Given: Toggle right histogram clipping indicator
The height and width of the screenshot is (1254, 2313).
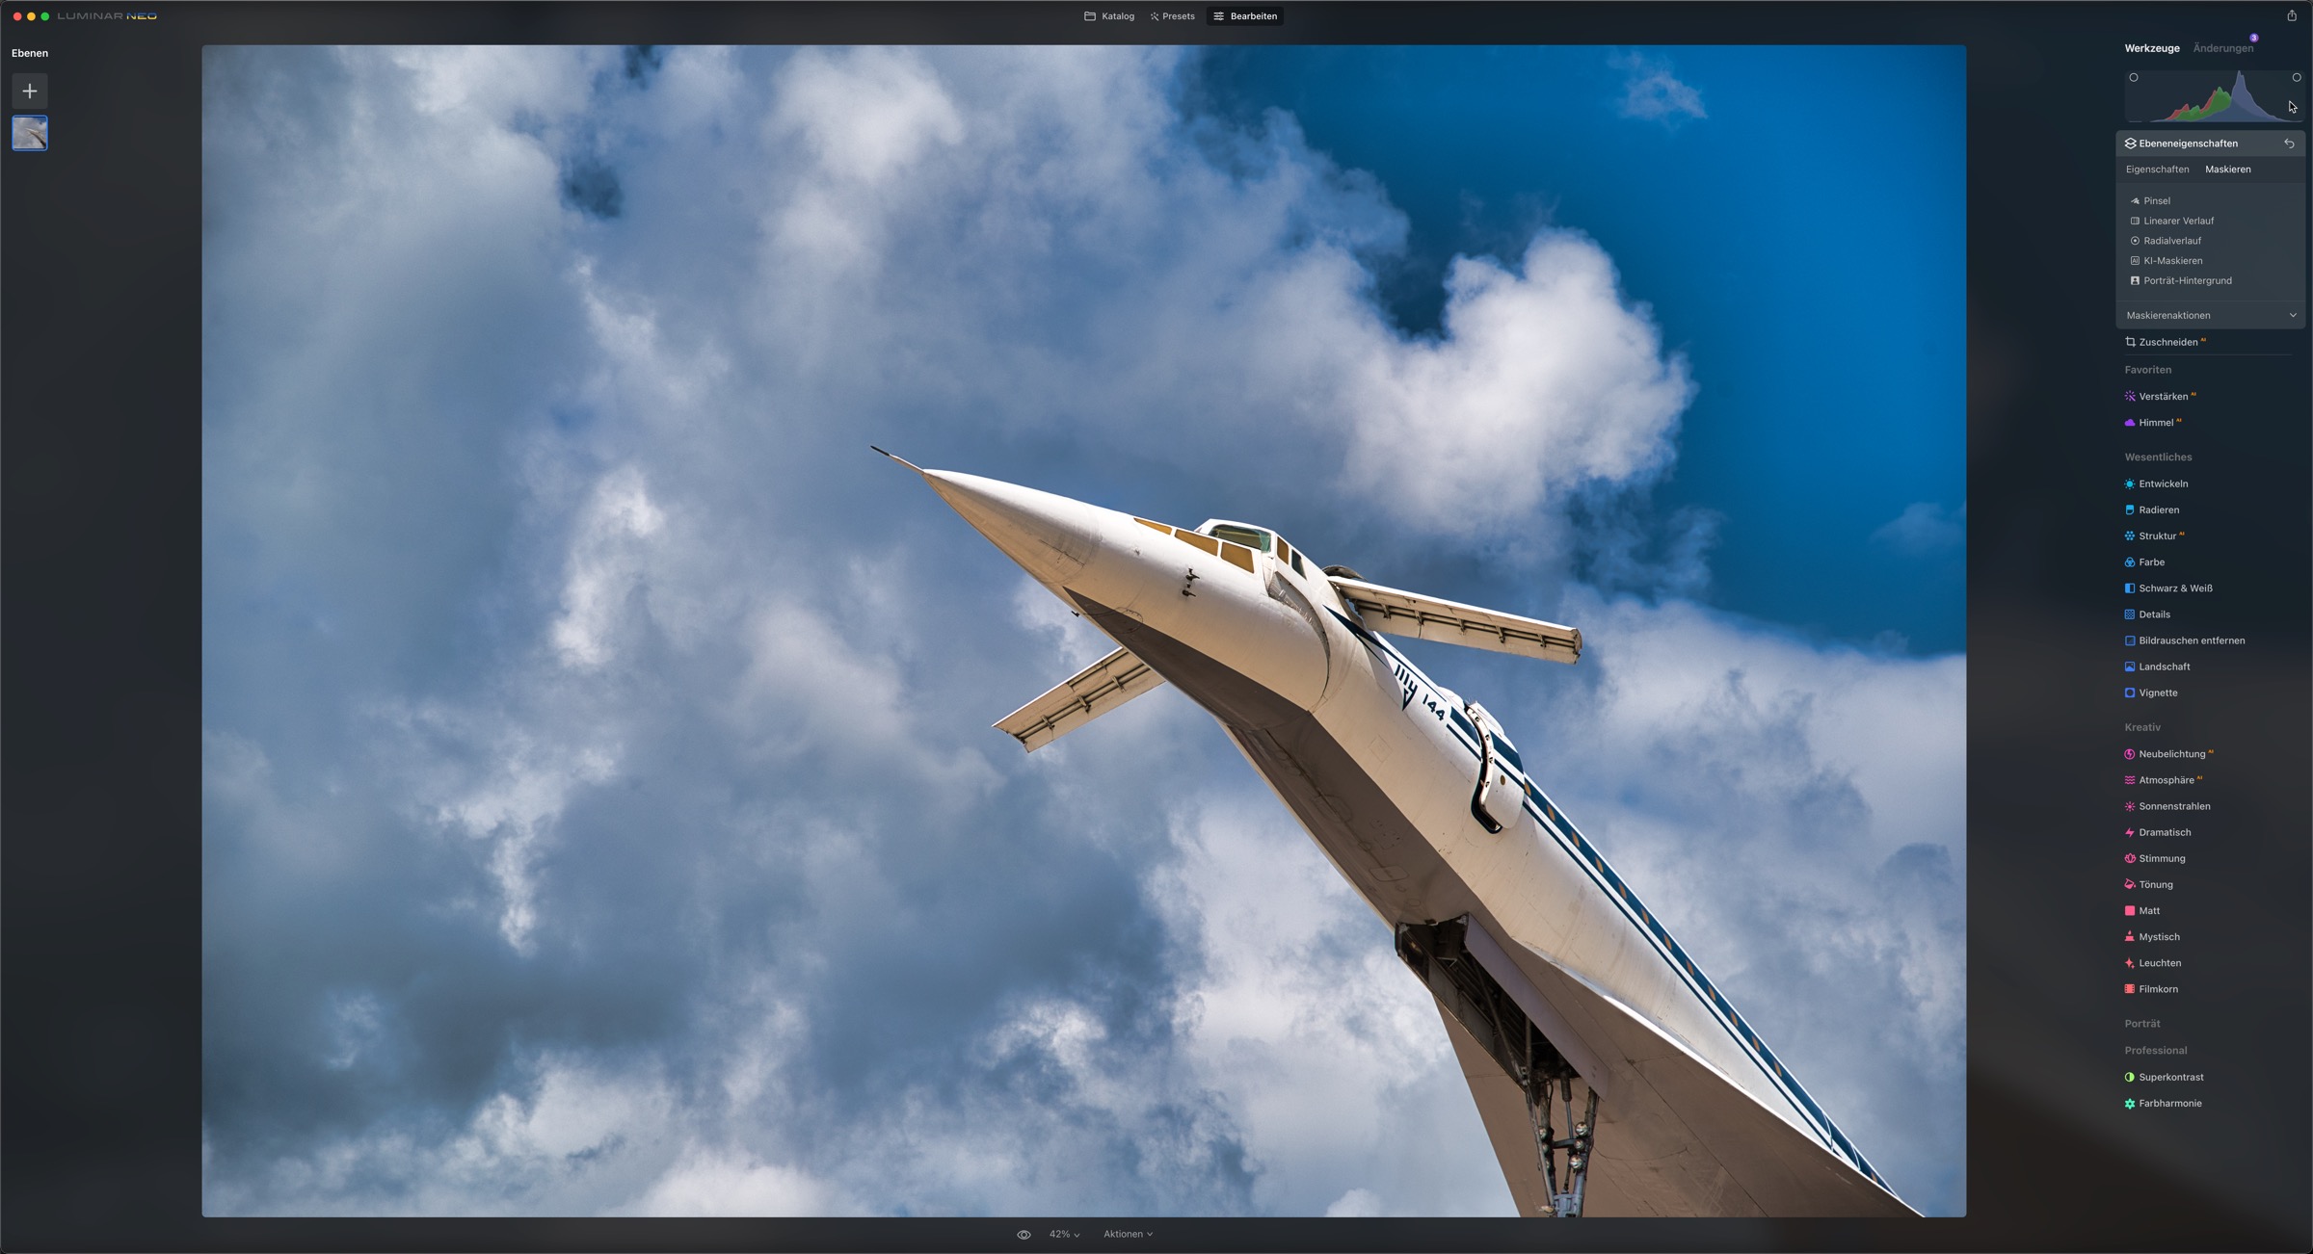Looking at the screenshot, I should click(2297, 77).
